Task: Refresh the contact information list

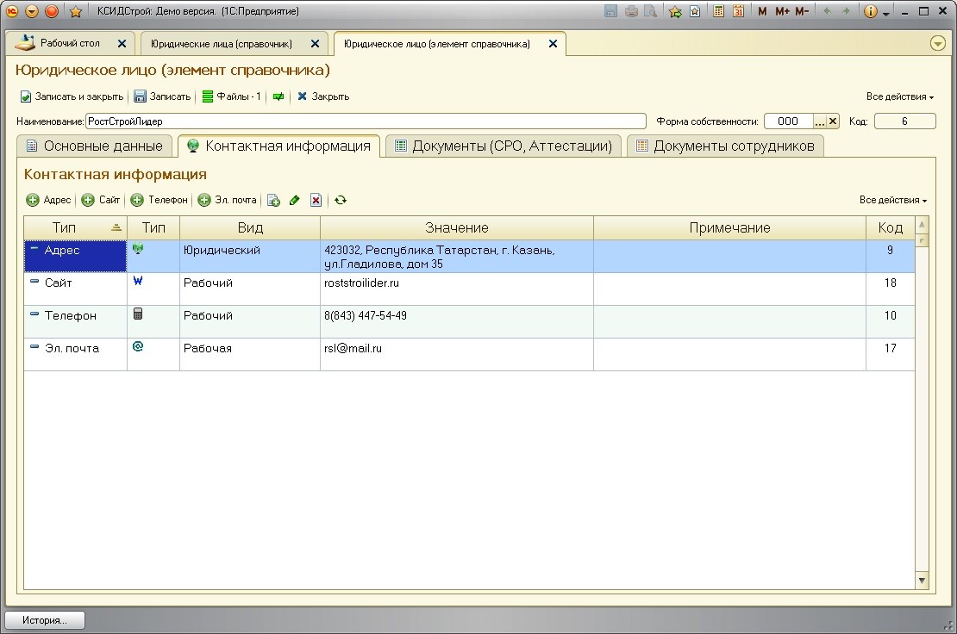Action: [x=341, y=200]
